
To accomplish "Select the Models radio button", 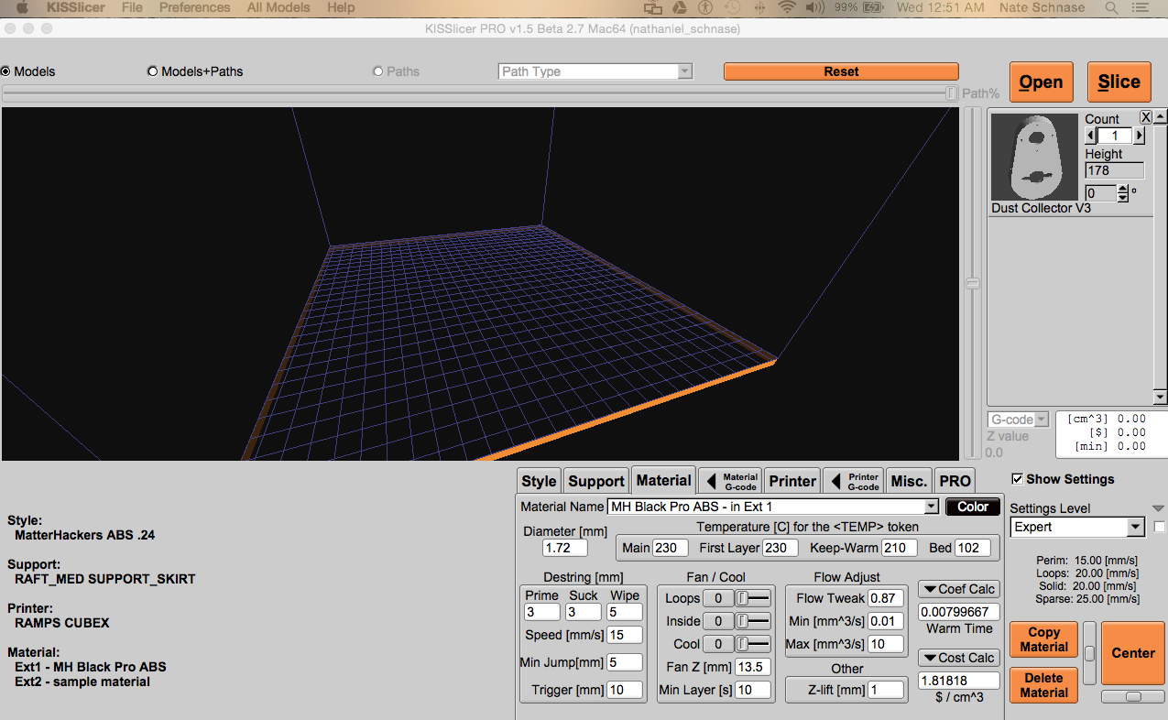I will pos(6,71).
